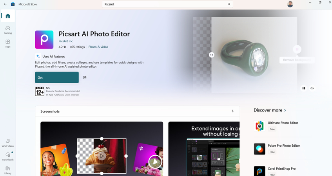Toggle mute on the preview video
Viewport: 332px width, 176px height.
coord(312,88)
